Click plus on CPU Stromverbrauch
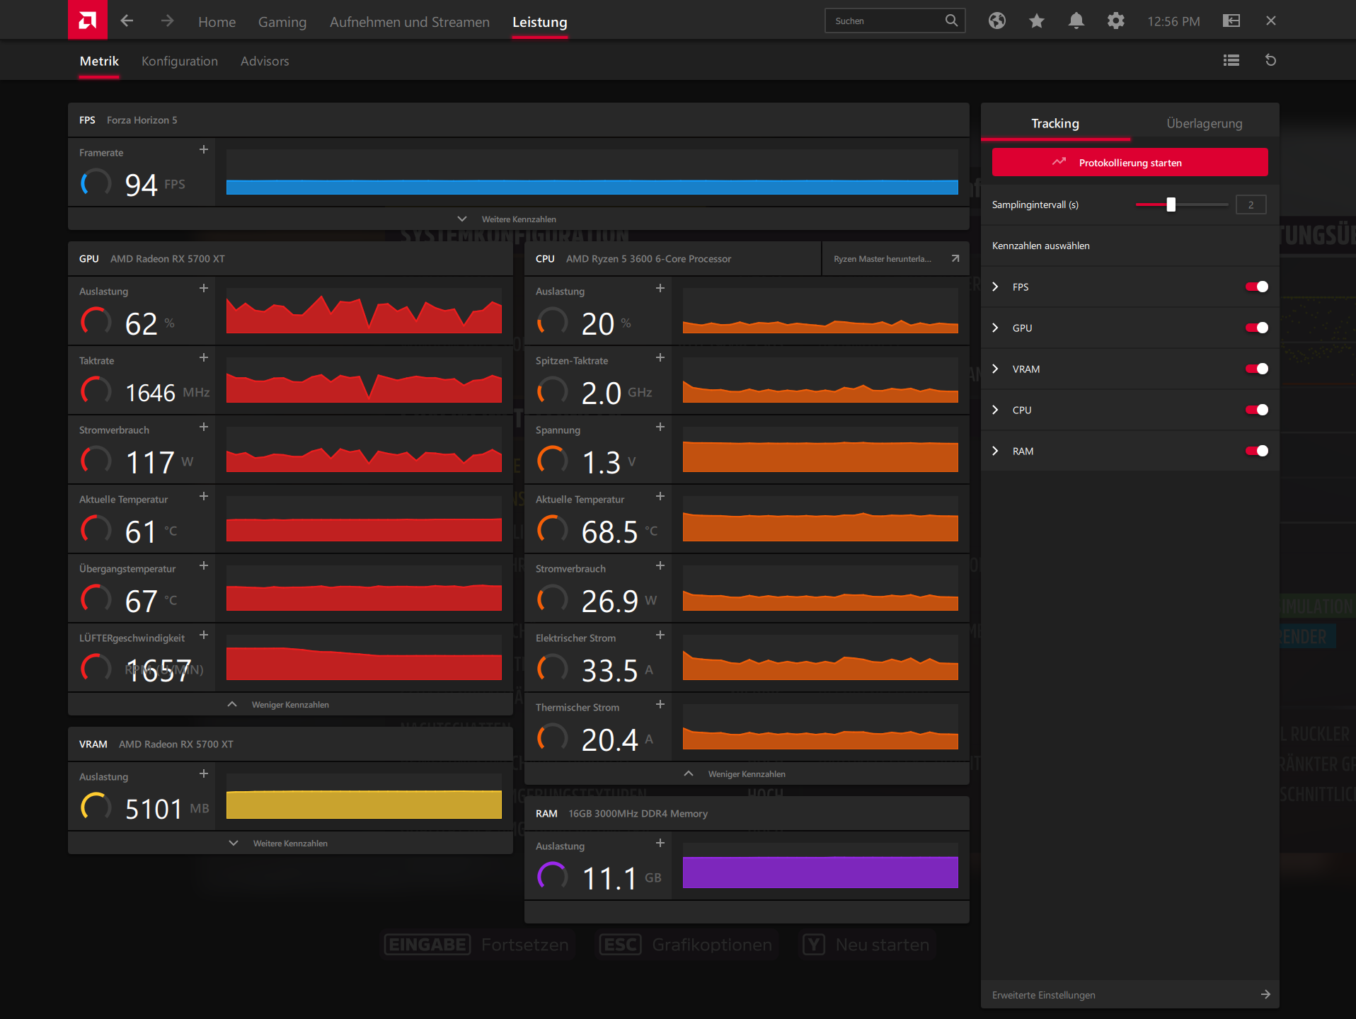Viewport: 1356px width, 1019px height. pyautogui.click(x=660, y=565)
